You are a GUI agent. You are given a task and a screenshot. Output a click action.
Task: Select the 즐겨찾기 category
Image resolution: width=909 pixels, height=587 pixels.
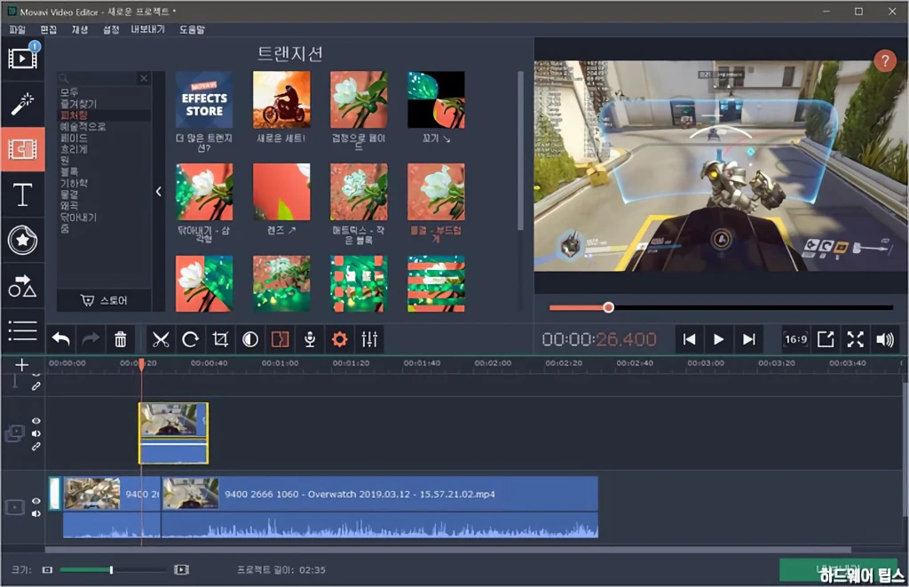[78, 104]
